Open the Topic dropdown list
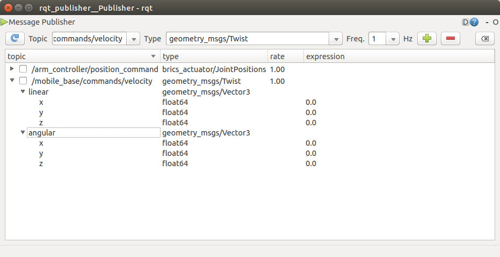500x257 pixels. (x=134, y=39)
